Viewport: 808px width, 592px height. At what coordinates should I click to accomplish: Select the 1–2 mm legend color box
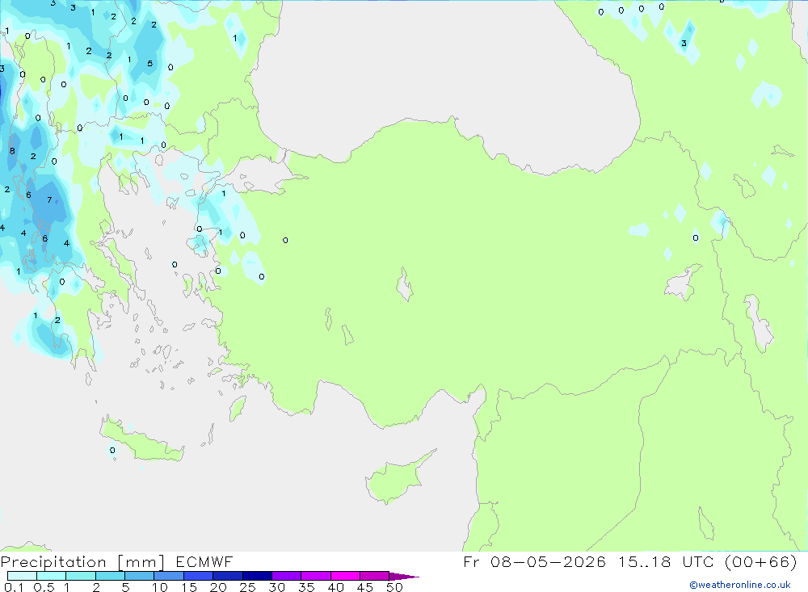[81, 576]
